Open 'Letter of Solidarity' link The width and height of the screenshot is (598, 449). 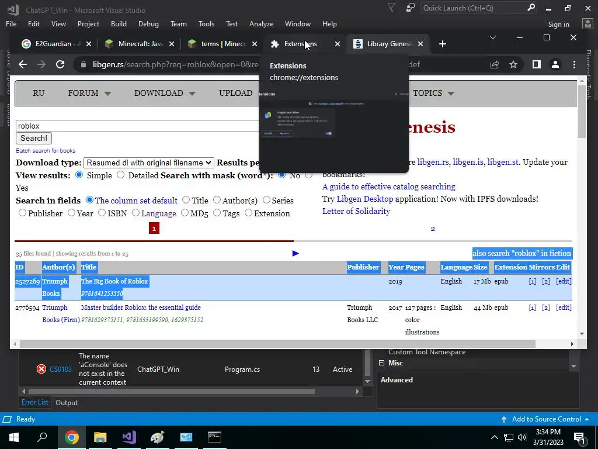[x=356, y=211]
